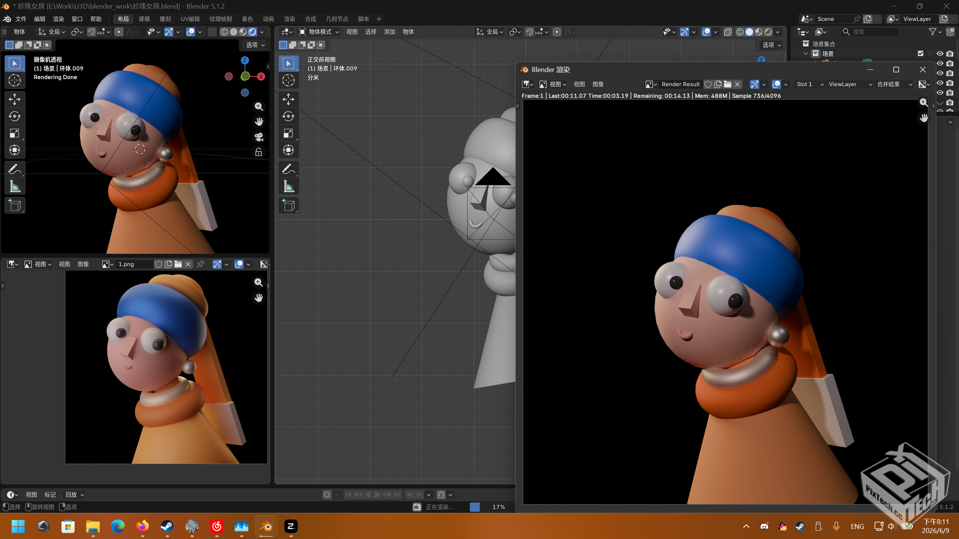Open the Slot 1 dropdown in render window

coord(810,84)
